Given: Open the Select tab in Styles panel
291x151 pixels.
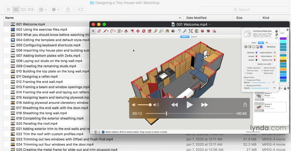Looking at the screenshot, I should click(x=254, y=42).
